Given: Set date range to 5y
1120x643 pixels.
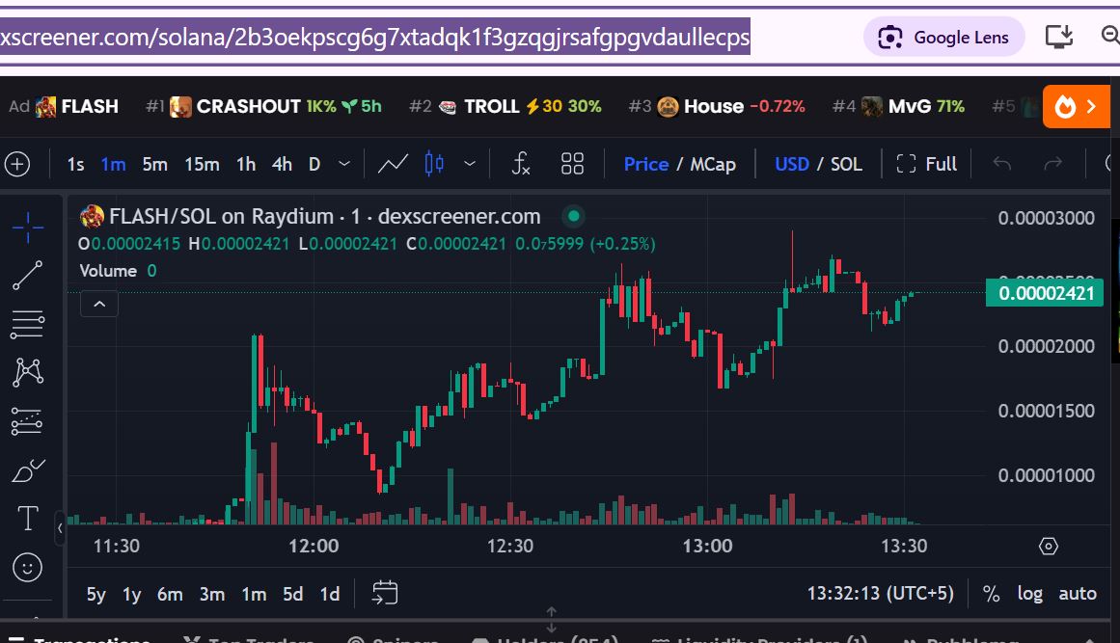Looking at the screenshot, I should pos(96,595).
